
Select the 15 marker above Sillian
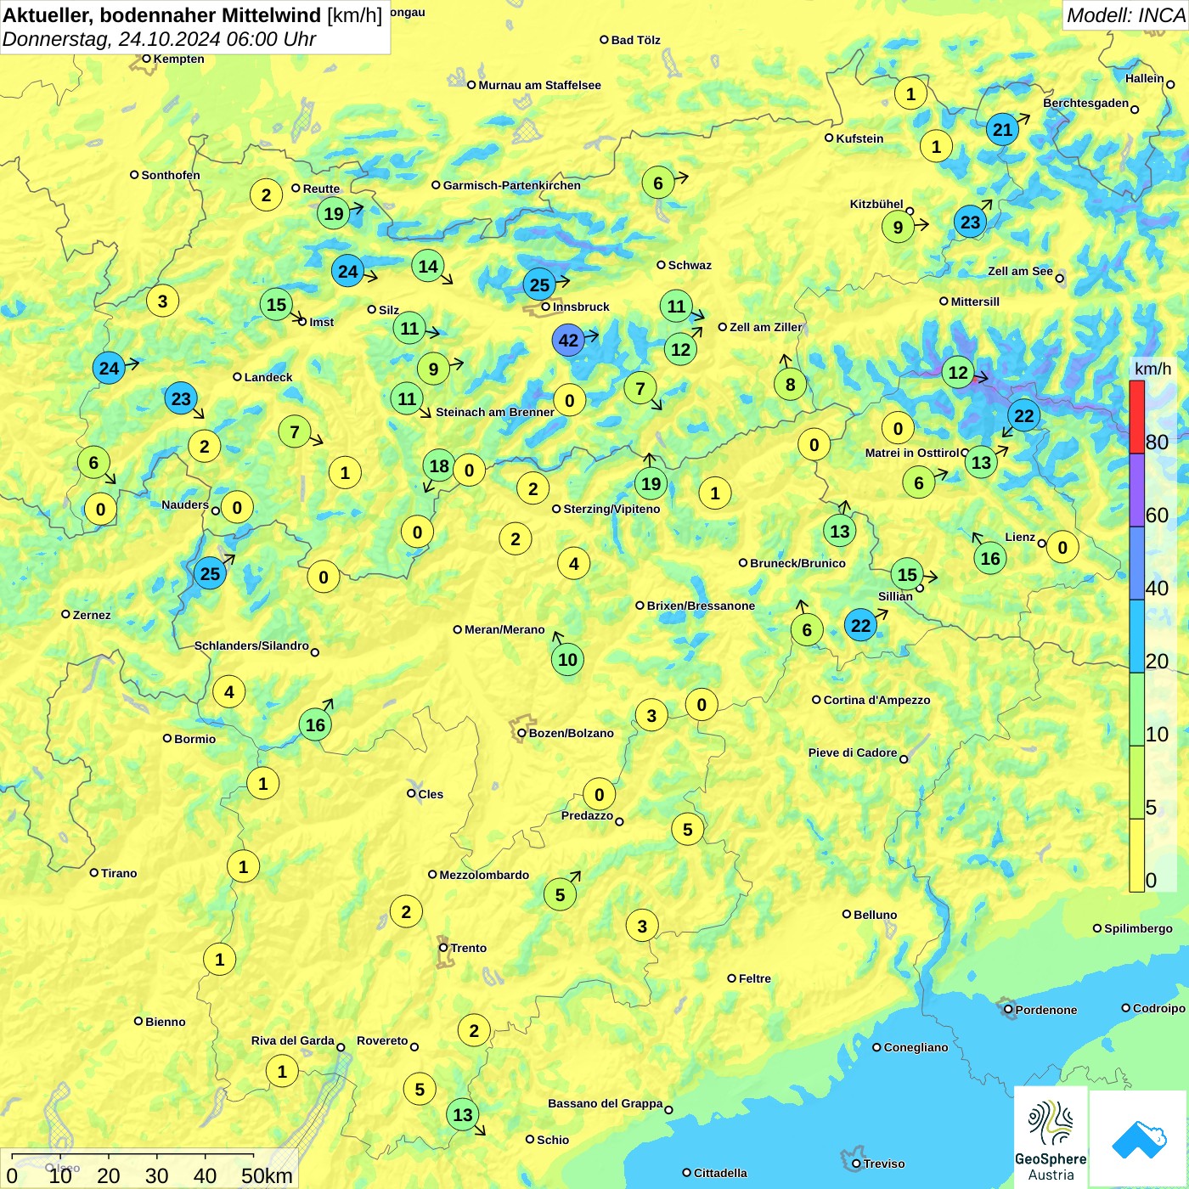(907, 574)
